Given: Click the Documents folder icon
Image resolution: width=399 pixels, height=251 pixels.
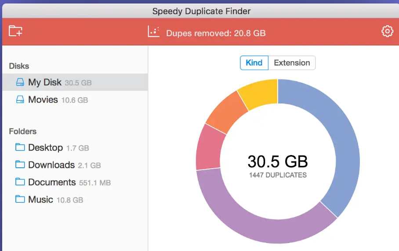Looking at the screenshot, I should coord(20,182).
